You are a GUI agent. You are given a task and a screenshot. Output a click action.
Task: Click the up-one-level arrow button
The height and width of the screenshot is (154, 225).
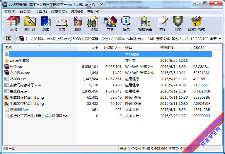9,38
